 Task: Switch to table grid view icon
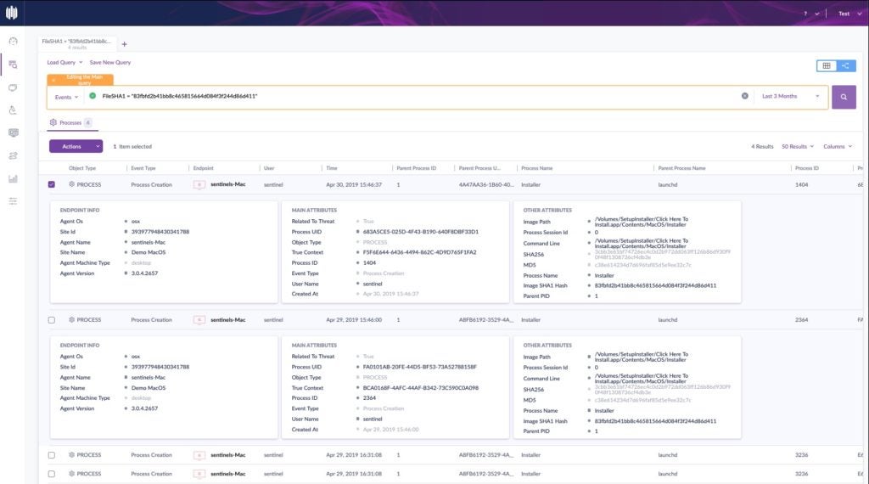click(825, 65)
